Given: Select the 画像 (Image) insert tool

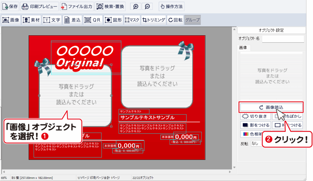Looking at the screenshot, I should tap(11, 20).
